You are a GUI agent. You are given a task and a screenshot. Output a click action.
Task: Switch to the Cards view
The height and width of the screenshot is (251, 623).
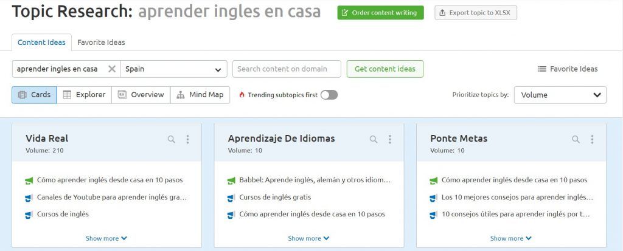click(x=34, y=95)
